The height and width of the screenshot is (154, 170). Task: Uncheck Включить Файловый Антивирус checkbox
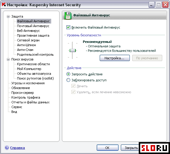pos(68,27)
